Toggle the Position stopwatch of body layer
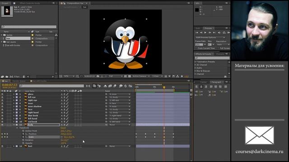Viewport: 289px width, 162px height. (23, 134)
